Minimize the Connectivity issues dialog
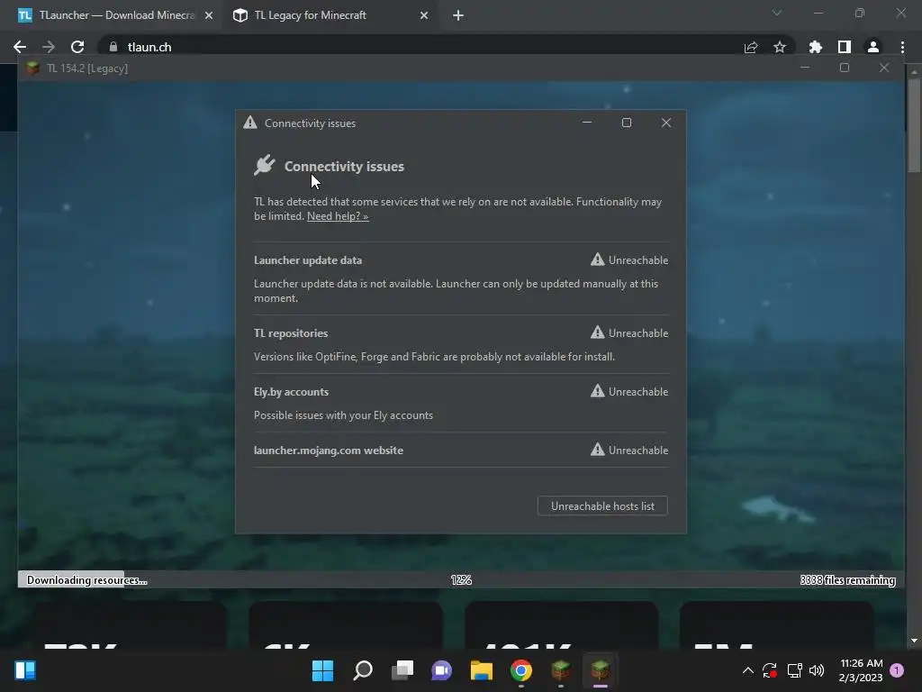 coord(587,123)
